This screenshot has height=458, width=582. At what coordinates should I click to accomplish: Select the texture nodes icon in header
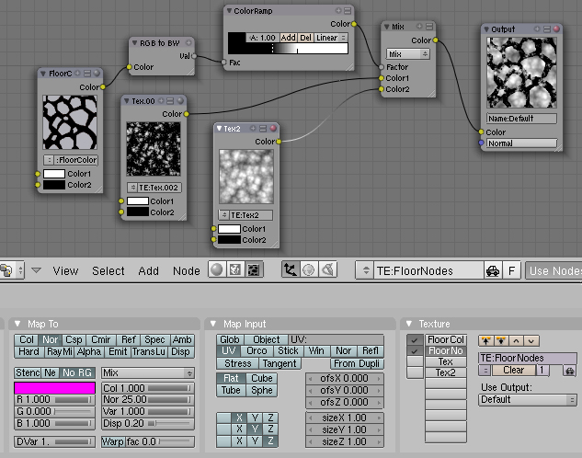tap(254, 269)
